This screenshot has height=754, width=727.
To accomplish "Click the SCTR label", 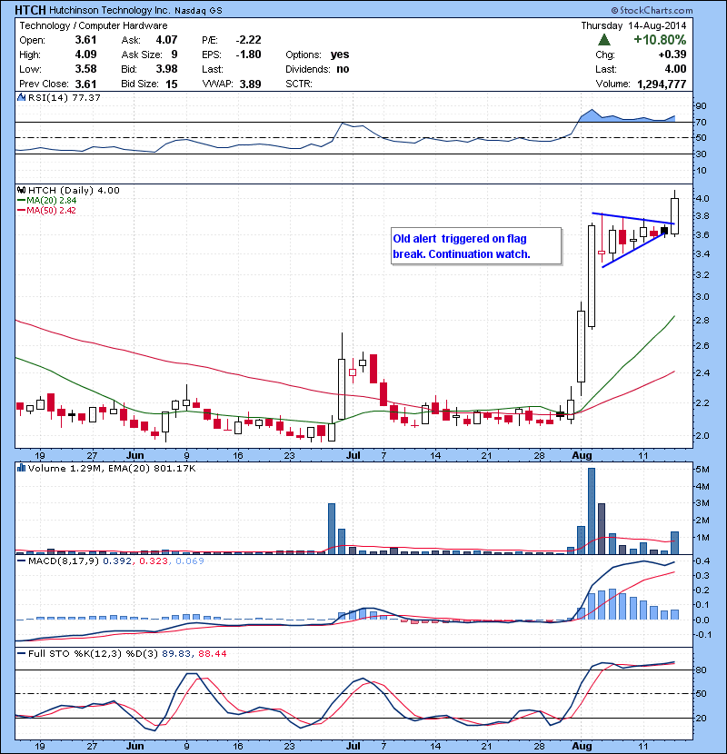I will (x=299, y=84).
